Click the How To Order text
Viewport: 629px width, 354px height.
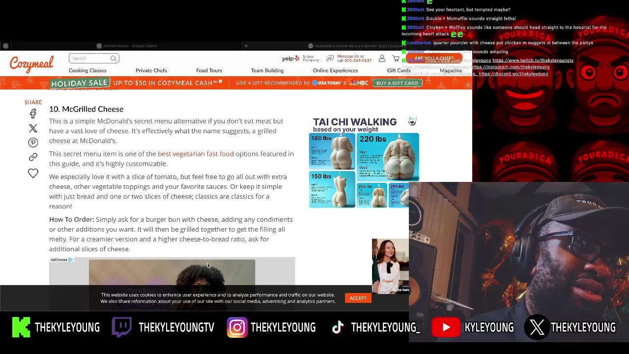click(x=71, y=219)
